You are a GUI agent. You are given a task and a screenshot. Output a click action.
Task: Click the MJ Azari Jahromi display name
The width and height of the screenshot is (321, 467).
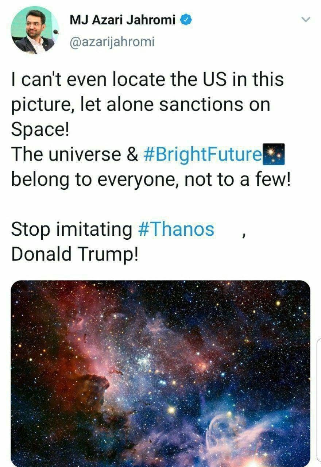[x=123, y=20]
